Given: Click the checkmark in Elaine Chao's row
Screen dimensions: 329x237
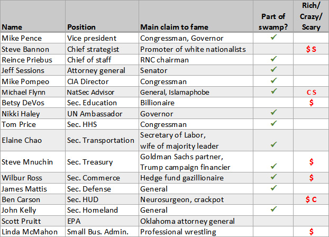Looking at the screenshot, I should 273,144.
